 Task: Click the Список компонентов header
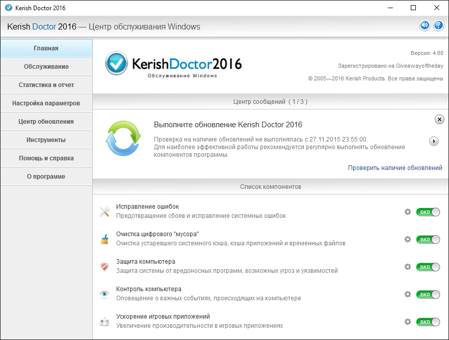[270, 186]
